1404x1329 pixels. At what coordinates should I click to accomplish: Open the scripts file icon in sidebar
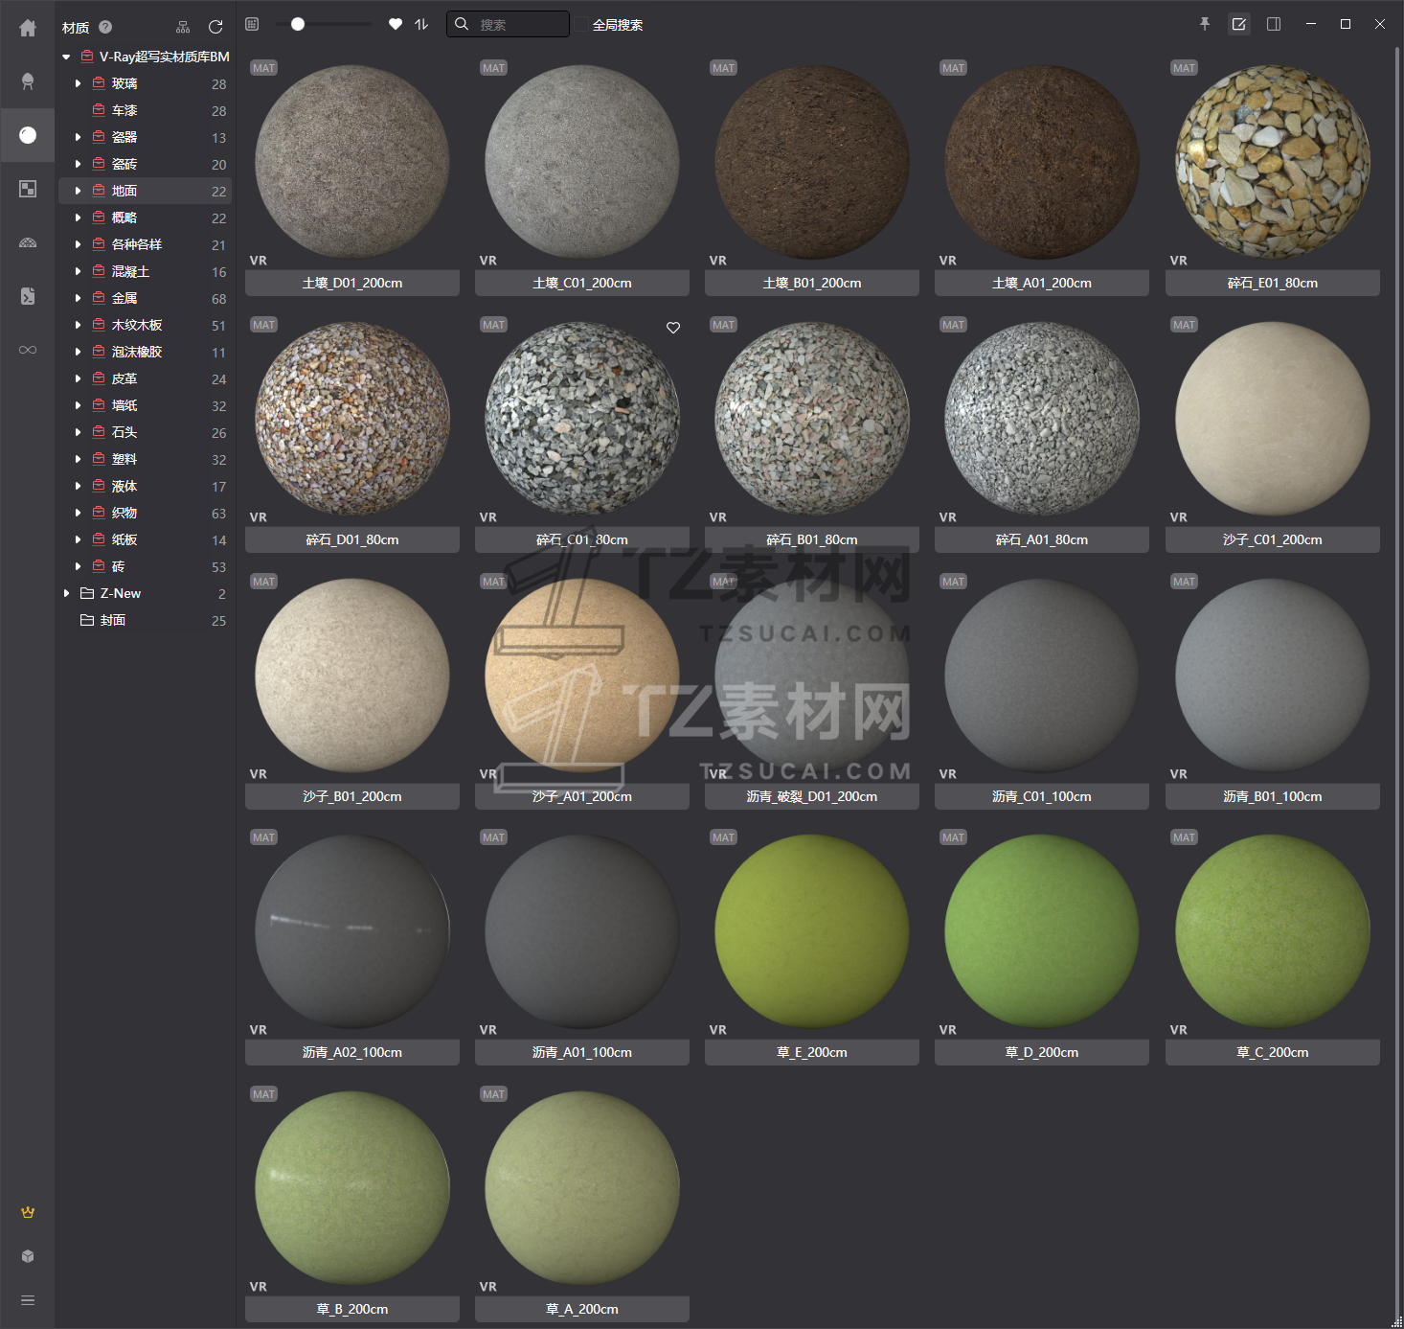[28, 296]
